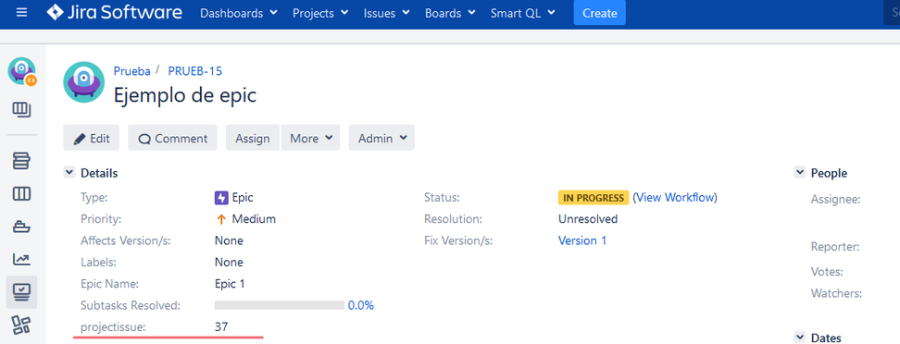Click the Medium priority arrow icon
Viewport: 900px width, 344px height.
(x=221, y=219)
